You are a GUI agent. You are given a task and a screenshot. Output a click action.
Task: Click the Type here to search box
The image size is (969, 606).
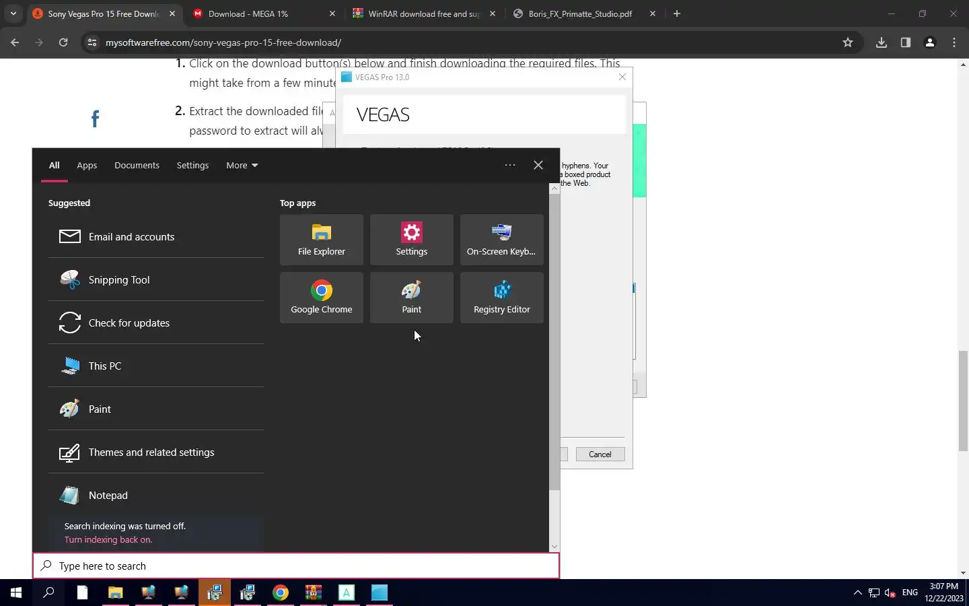pyautogui.click(x=296, y=566)
